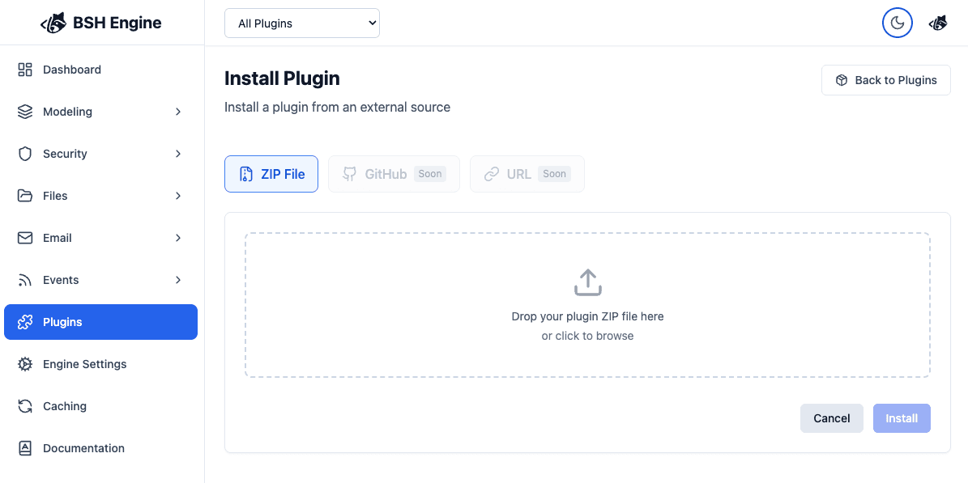Select the Modeling sidebar icon
The image size is (968, 483).
24,112
